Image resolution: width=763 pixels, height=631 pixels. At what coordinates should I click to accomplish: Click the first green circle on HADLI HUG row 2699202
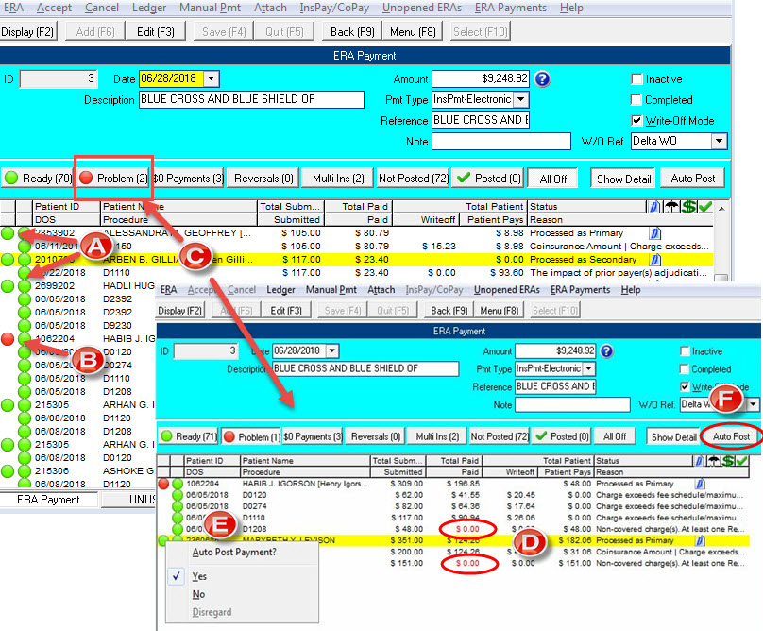coord(8,286)
